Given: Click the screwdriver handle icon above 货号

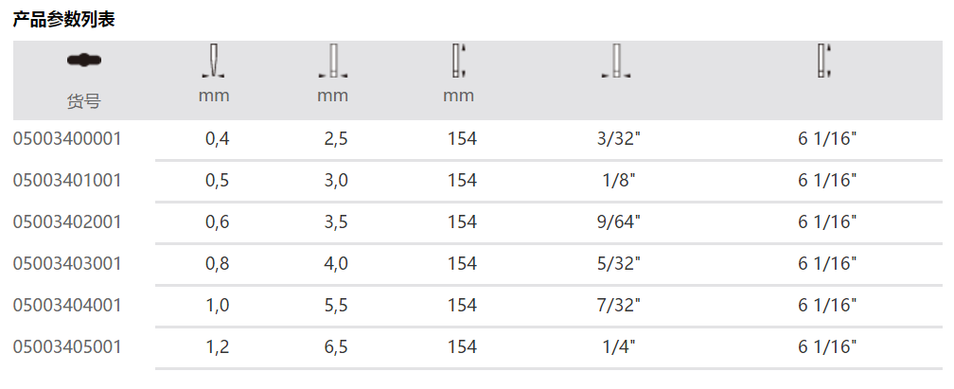Looking at the screenshot, I should pos(84,61).
